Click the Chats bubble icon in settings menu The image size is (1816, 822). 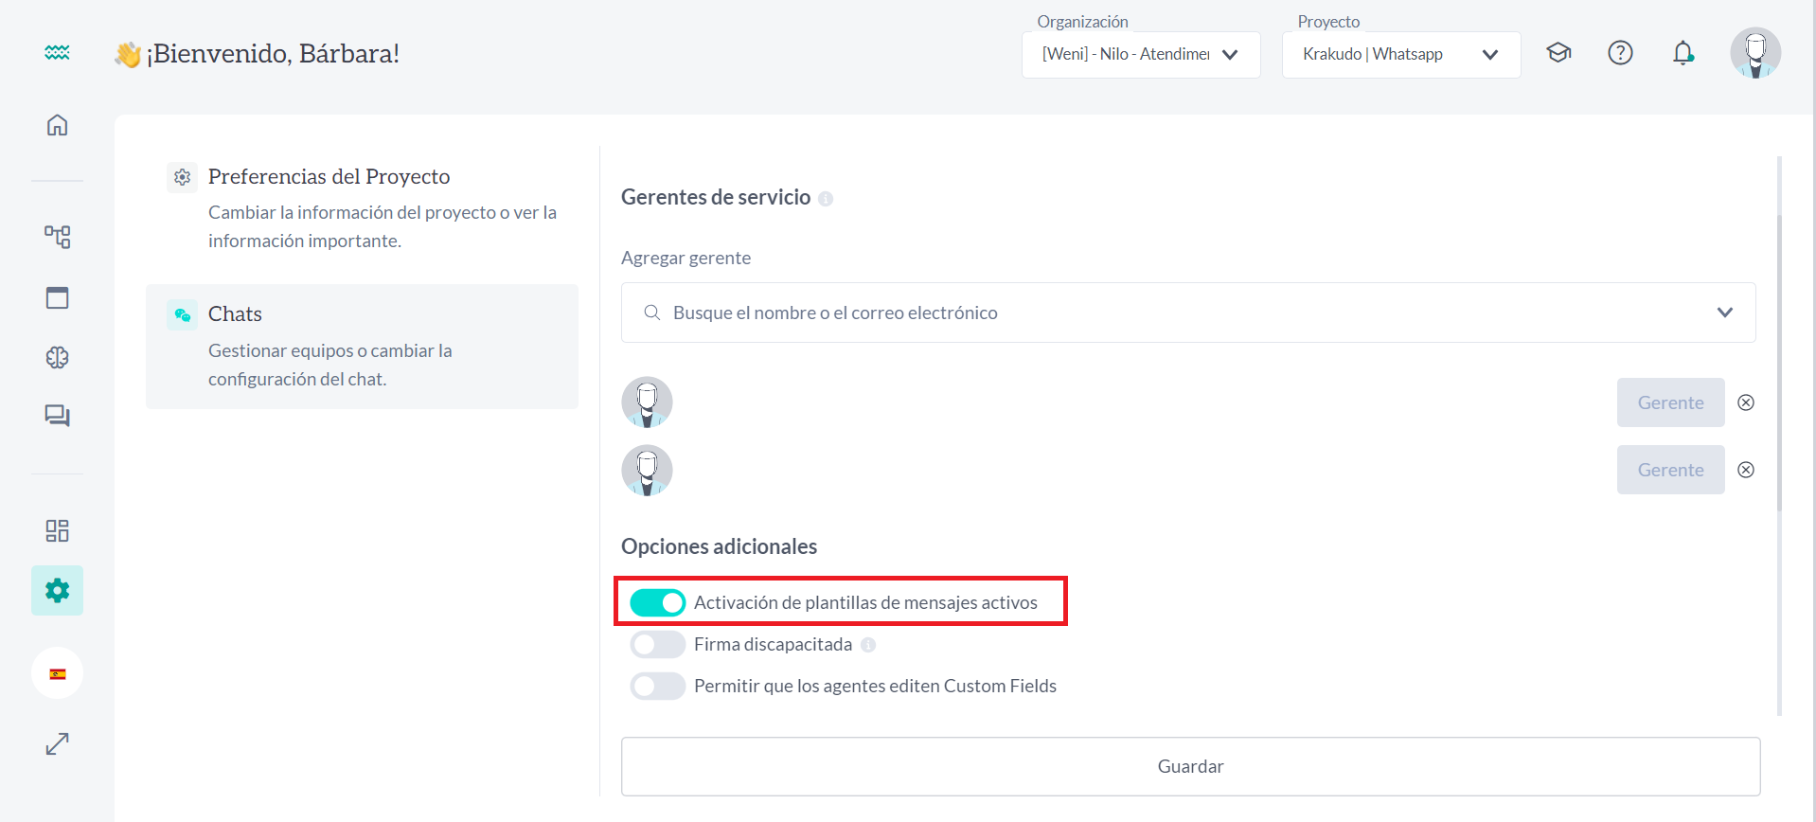click(183, 314)
